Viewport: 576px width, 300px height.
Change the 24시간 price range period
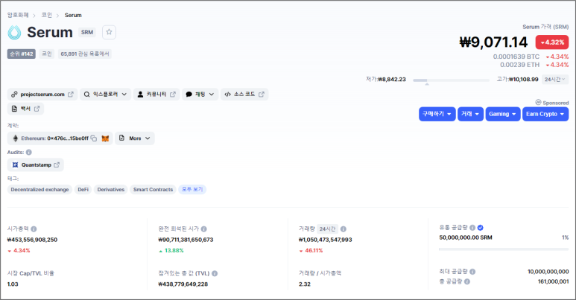click(x=555, y=80)
